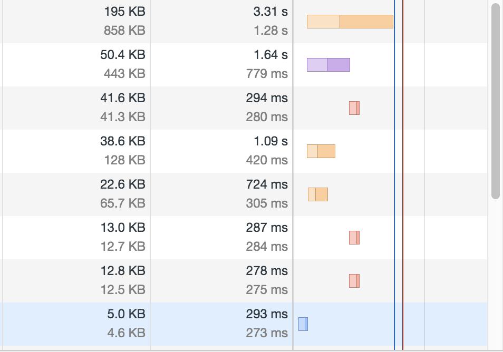The width and height of the screenshot is (503, 352).
Task: Click the orange waterfall bar for the 3.31 s request
Action: pyautogui.click(x=350, y=22)
